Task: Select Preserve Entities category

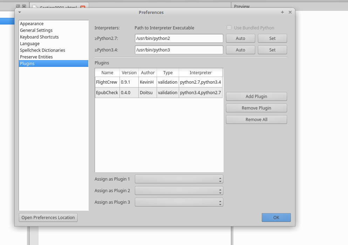Action: (x=54, y=57)
